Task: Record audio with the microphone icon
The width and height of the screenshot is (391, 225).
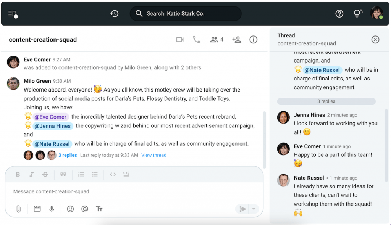Action: [x=52, y=209]
